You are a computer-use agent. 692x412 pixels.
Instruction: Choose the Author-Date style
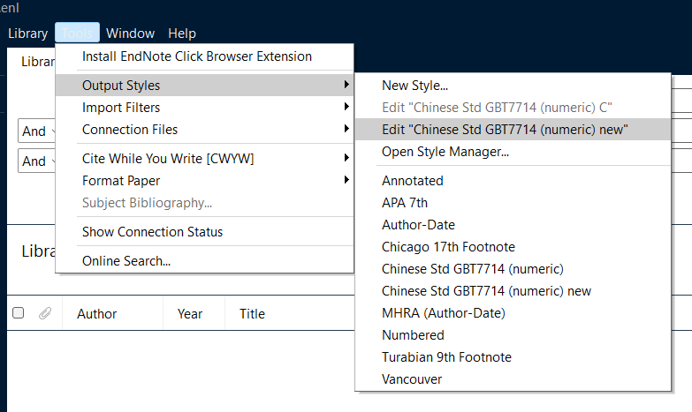(513, 224)
